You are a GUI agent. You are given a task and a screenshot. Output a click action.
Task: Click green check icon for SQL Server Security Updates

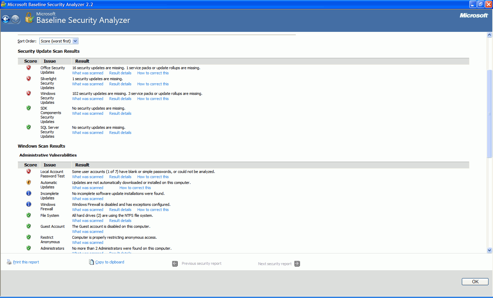29,127
